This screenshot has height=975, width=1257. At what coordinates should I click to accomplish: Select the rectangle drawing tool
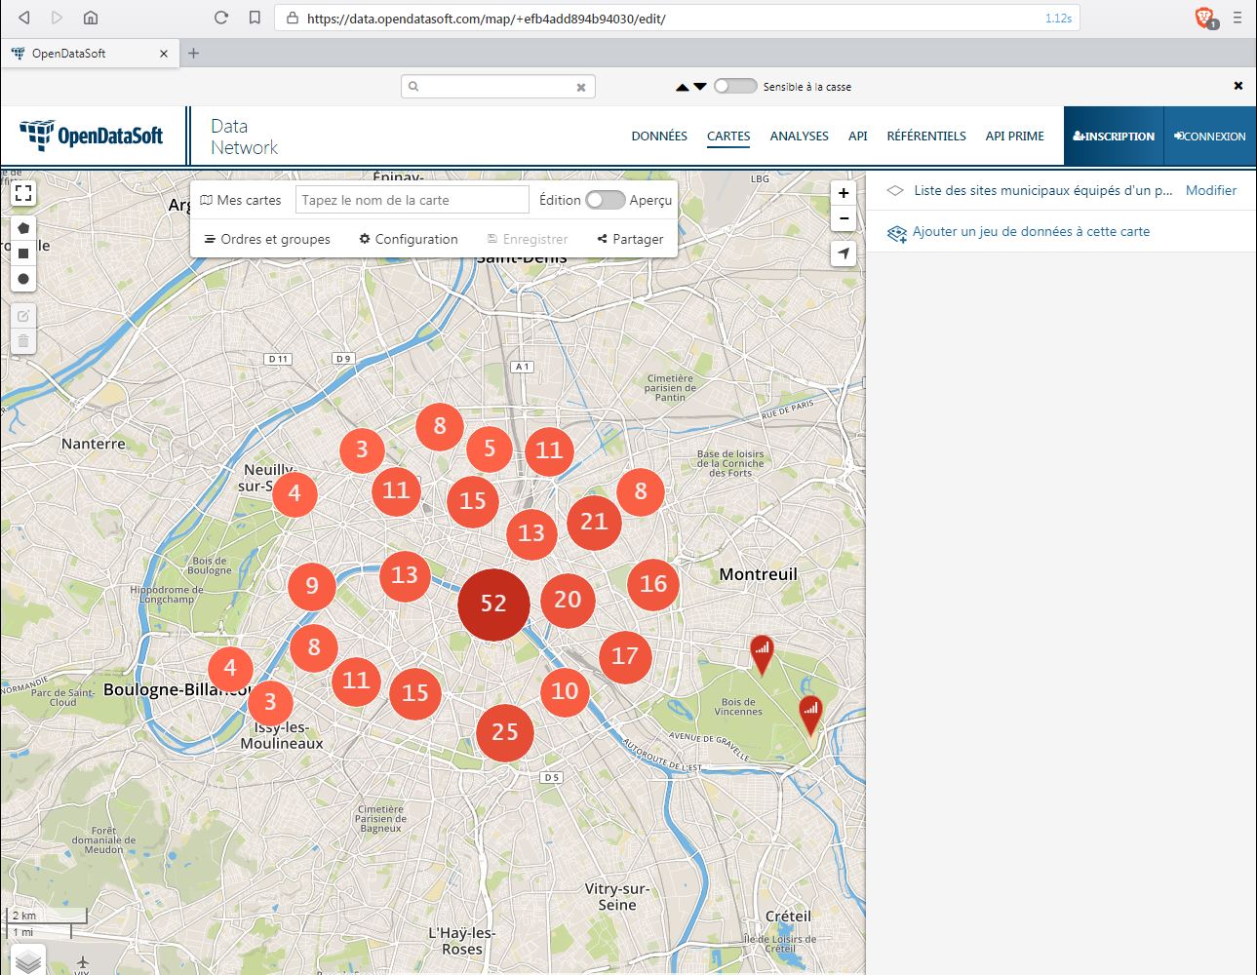pyautogui.click(x=23, y=253)
